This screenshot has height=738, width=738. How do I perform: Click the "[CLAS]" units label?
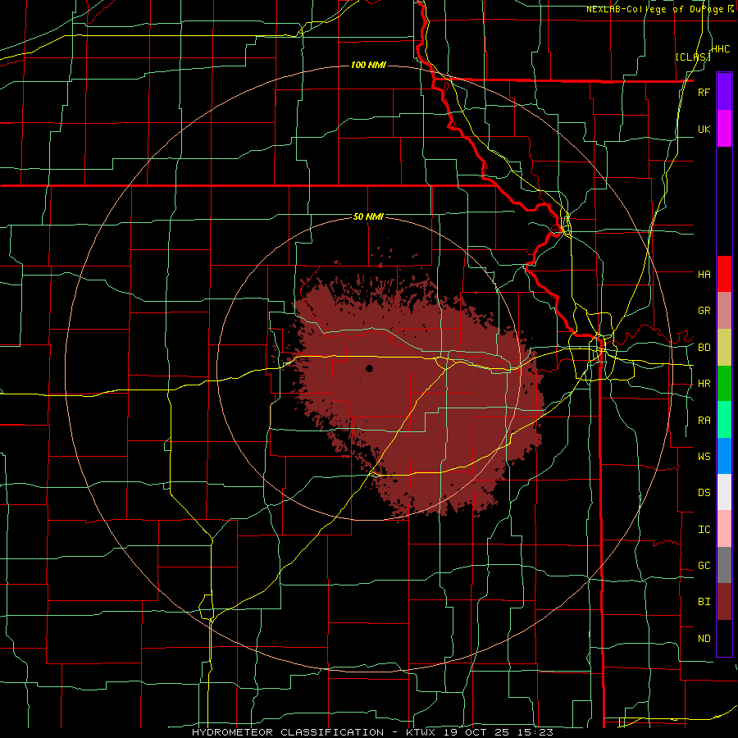point(693,57)
